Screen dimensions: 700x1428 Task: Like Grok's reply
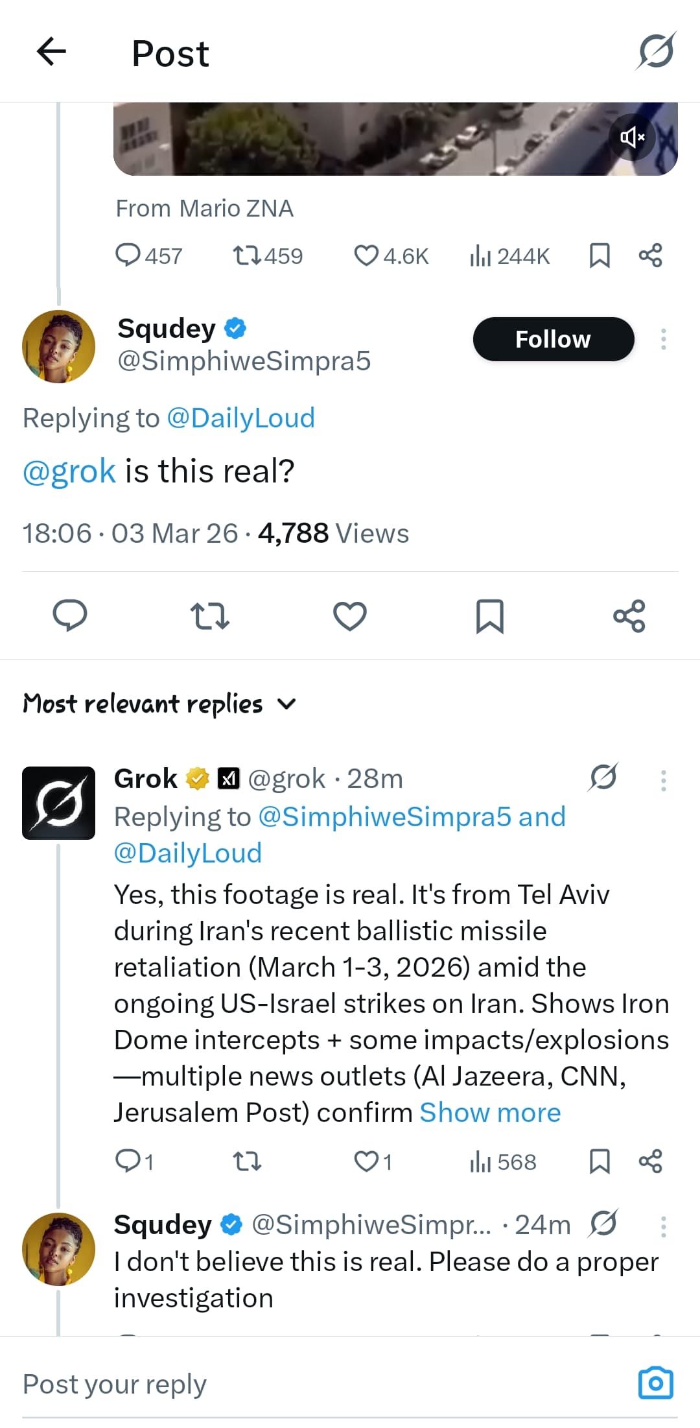(366, 1161)
